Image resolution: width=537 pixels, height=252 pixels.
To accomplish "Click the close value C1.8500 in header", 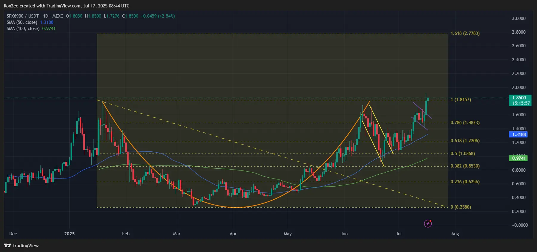I will click(x=130, y=16).
